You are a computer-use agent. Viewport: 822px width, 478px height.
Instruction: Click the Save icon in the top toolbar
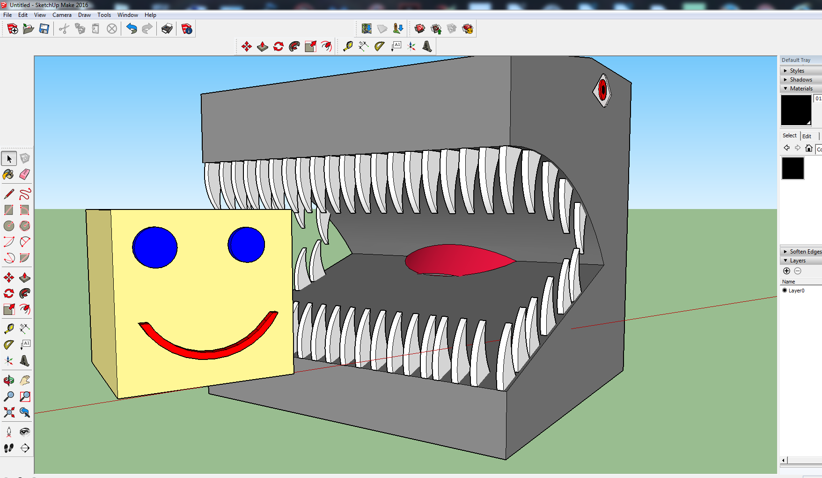point(44,29)
